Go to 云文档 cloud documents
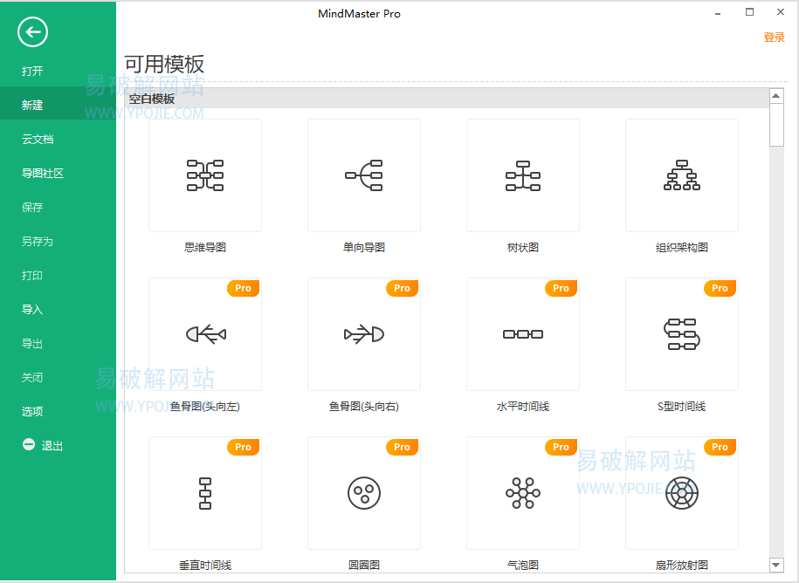The width and height of the screenshot is (799, 583). [x=38, y=140]
